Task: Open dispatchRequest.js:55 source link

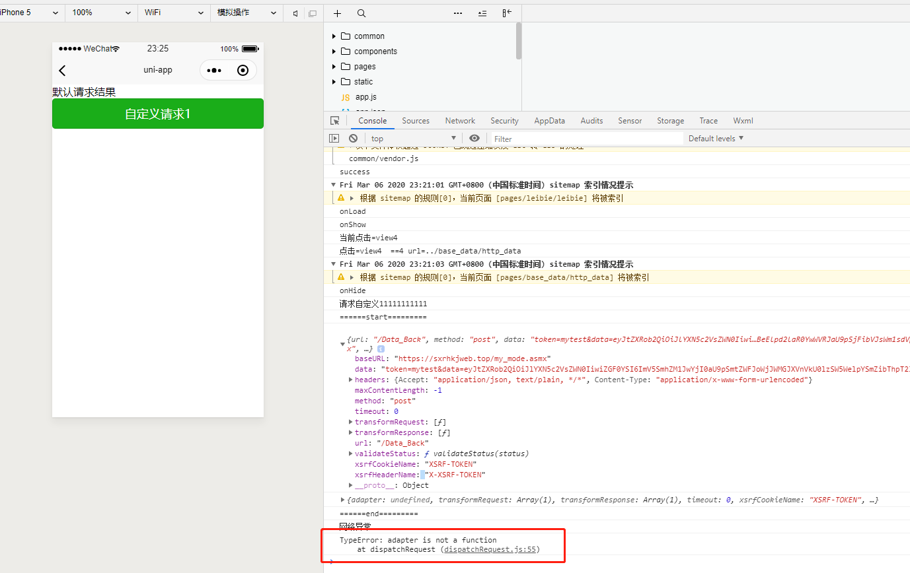Action: point(489,549)
